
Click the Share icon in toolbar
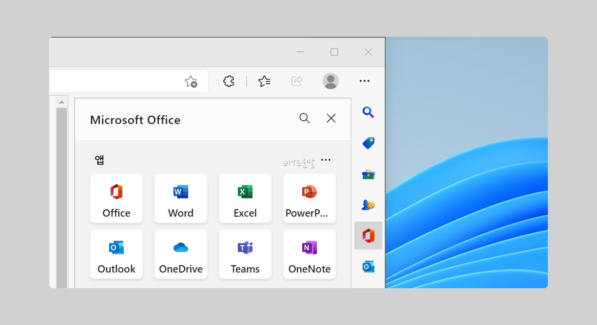tap(297, 81)
